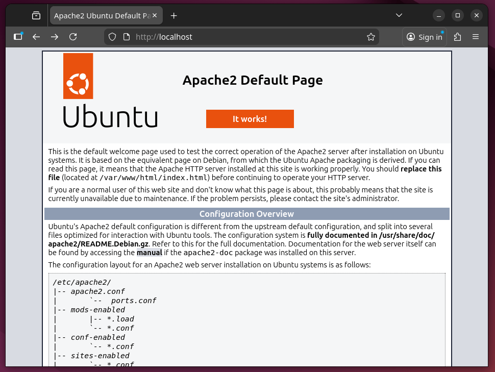Open the Extensions puzzle-piece panel
Viewport: 495px width, 372px height.
(457, 37)
